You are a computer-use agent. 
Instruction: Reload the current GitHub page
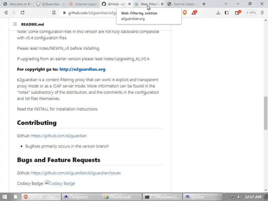23,13
